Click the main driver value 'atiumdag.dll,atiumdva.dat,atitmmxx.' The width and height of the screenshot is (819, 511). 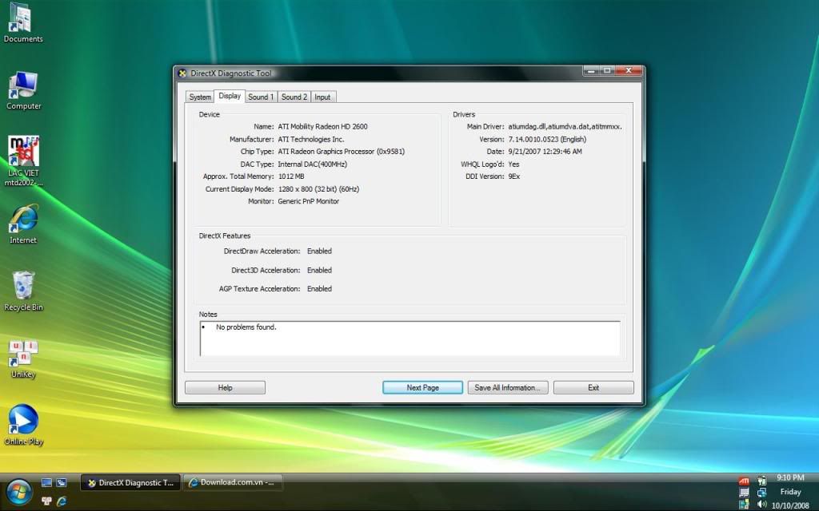[x=565, y=127]
